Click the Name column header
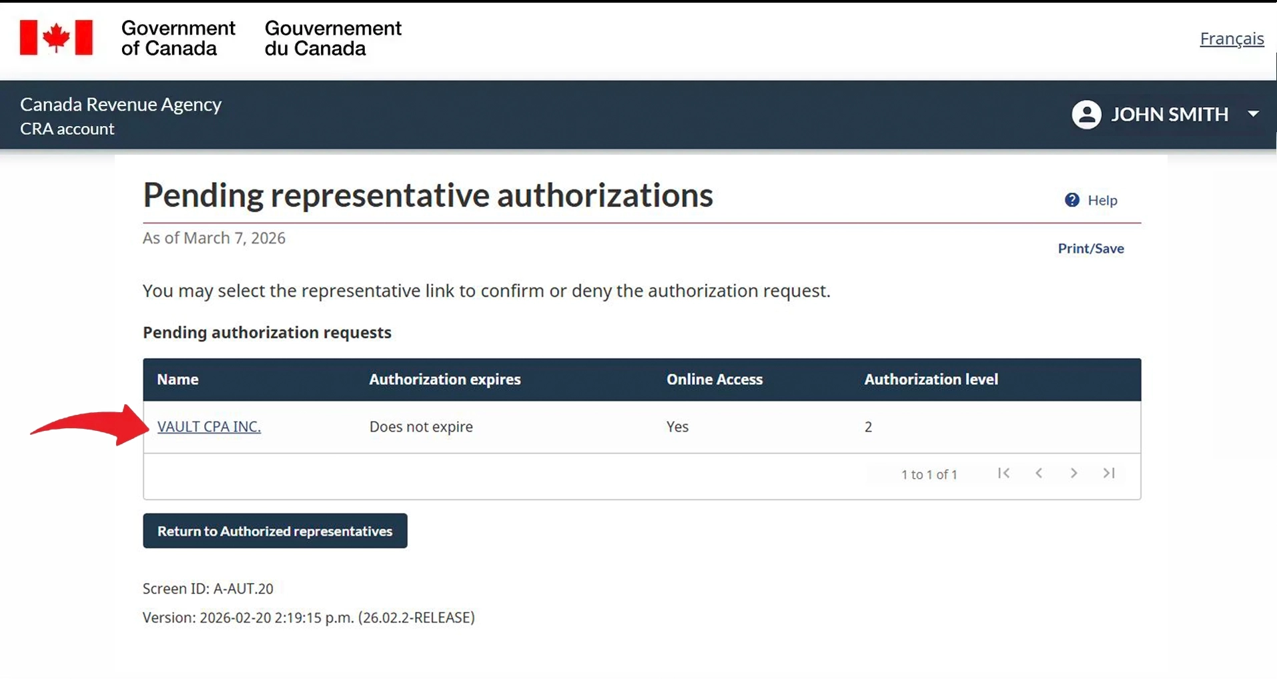Screen dimensions: 1277x679 coord(177,380)
